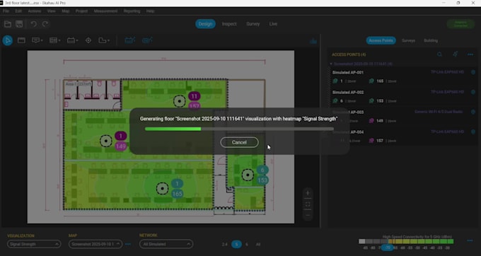This screenshot has height=256, width=481.
Task: Click AP-002 channel 153 radio icon
Action: tap(371, 100)
